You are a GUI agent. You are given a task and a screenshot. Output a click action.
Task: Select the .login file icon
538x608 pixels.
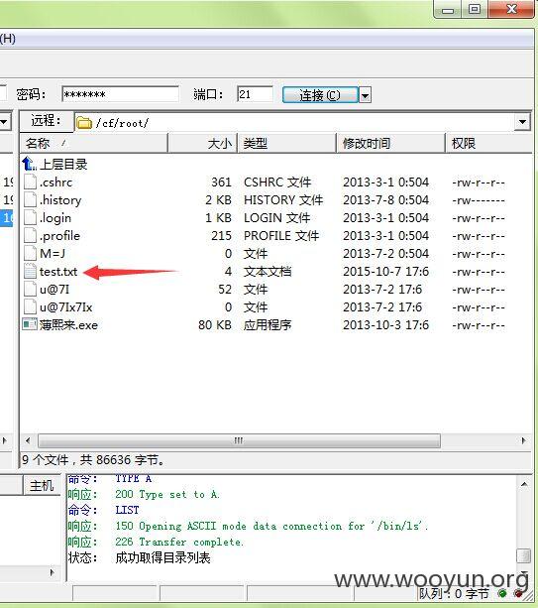(30, 217)
